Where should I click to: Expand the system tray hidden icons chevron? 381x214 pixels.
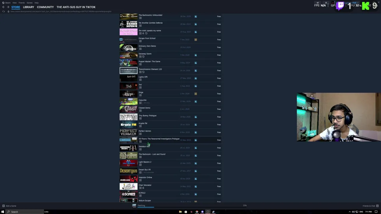[x=349, y=212]
